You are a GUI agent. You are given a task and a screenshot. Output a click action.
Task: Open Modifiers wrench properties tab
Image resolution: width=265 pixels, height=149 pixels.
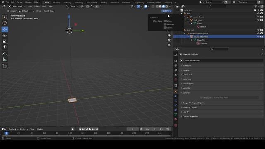click(176, 96)
